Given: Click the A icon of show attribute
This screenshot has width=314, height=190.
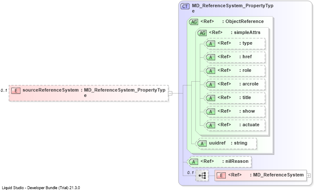Looking at the screenshot, I should pyautogui.click(x=210, y=111).
